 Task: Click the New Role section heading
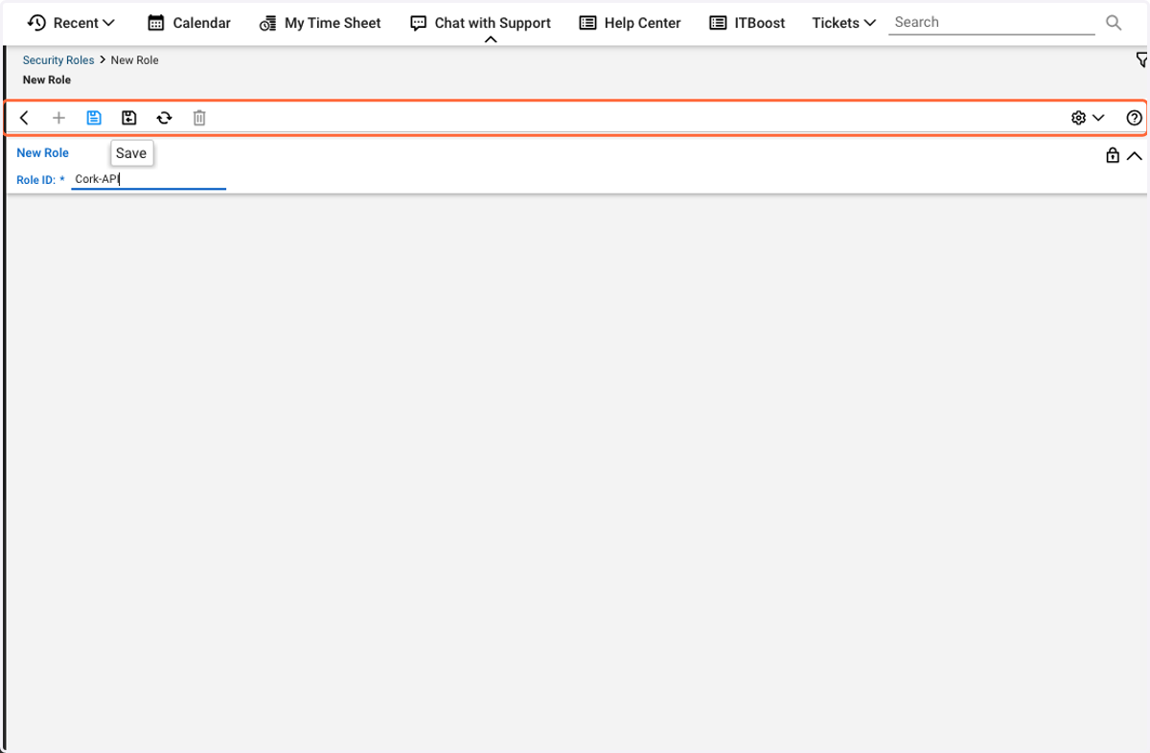coord(43,153)
